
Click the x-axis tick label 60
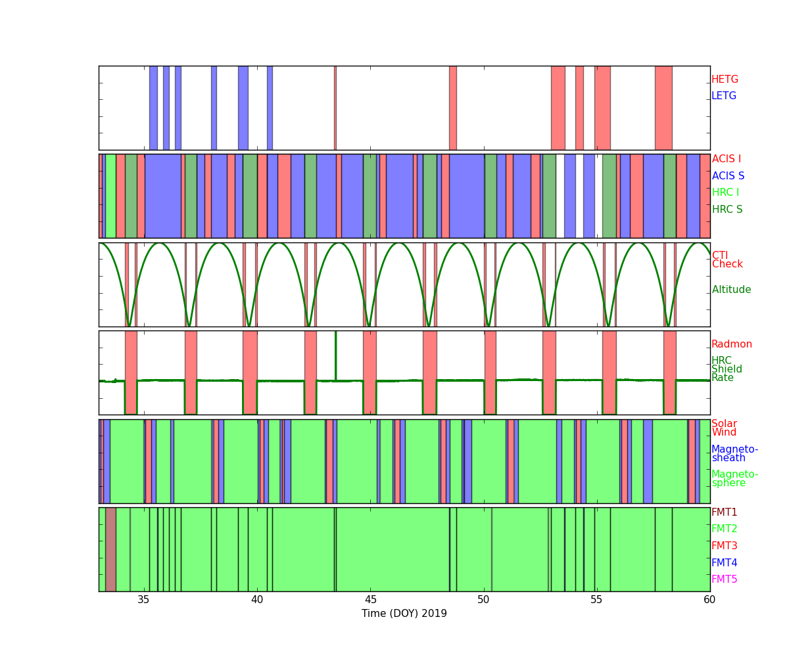pos(709,599)
